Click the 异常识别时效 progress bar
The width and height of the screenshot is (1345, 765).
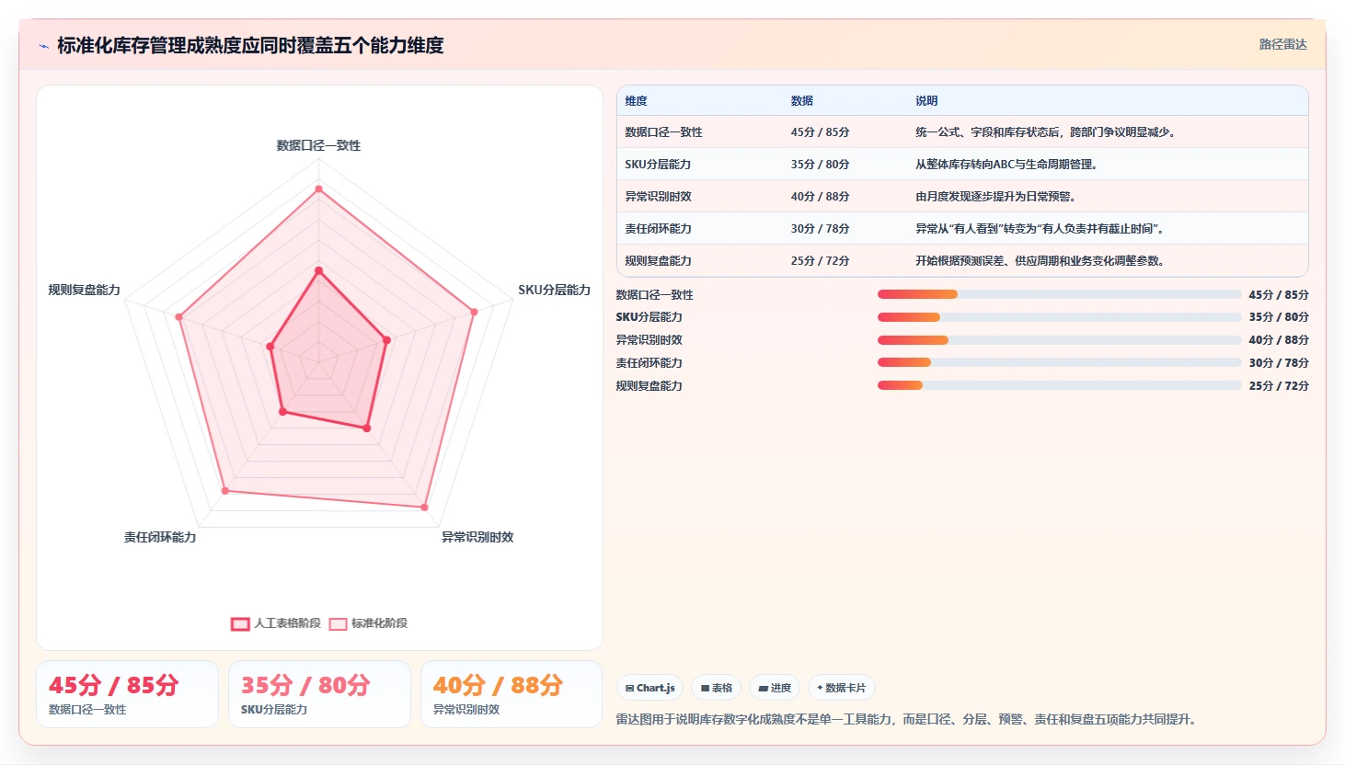point(1059,340)
